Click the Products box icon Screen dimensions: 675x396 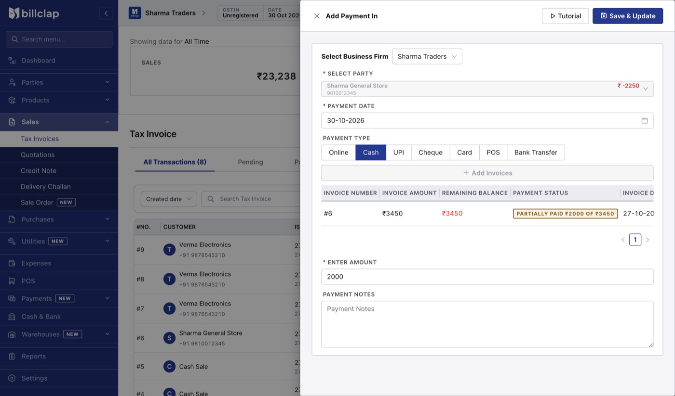click(x=12, y=100)
